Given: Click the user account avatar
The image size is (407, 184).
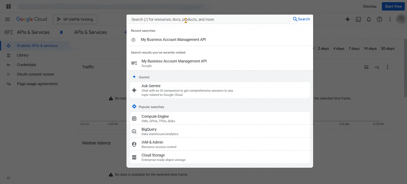Looking at the screenshot, I should tap(401, 19).
